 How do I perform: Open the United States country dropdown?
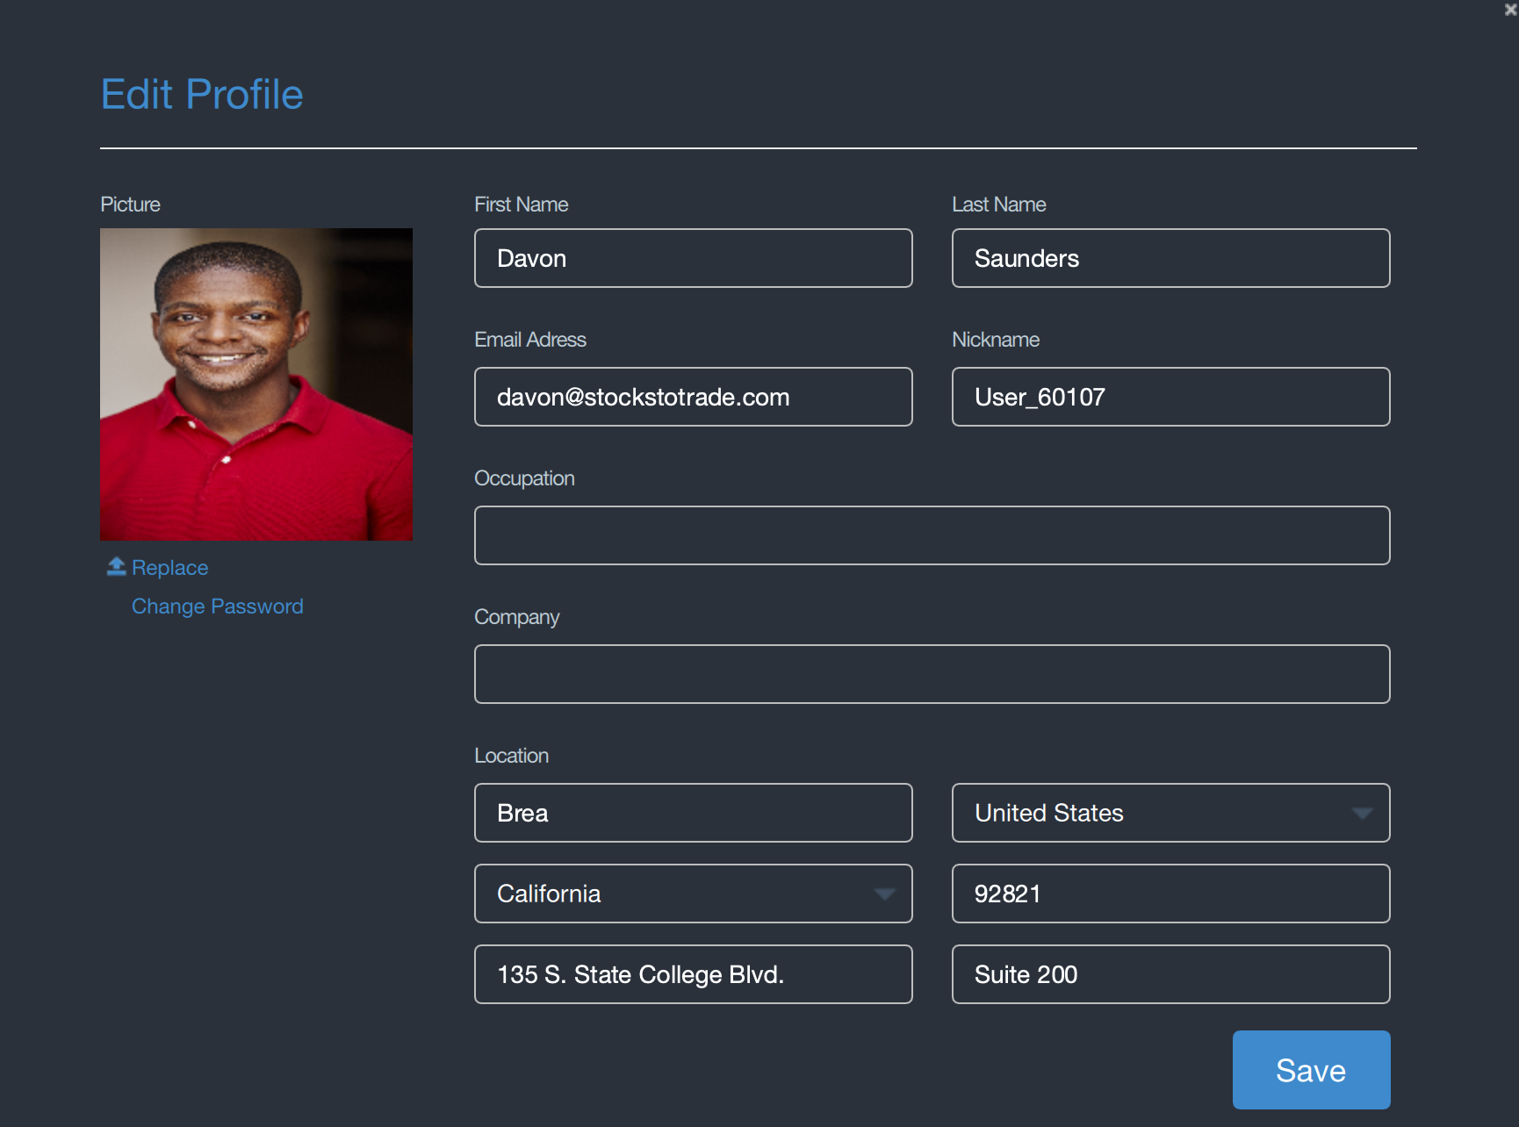tap(1170, 813)
